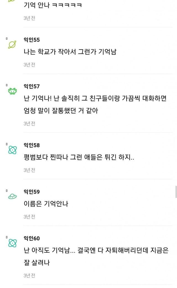Click the 3년 전 timestamp under 익인55's comment

[29, 65]
